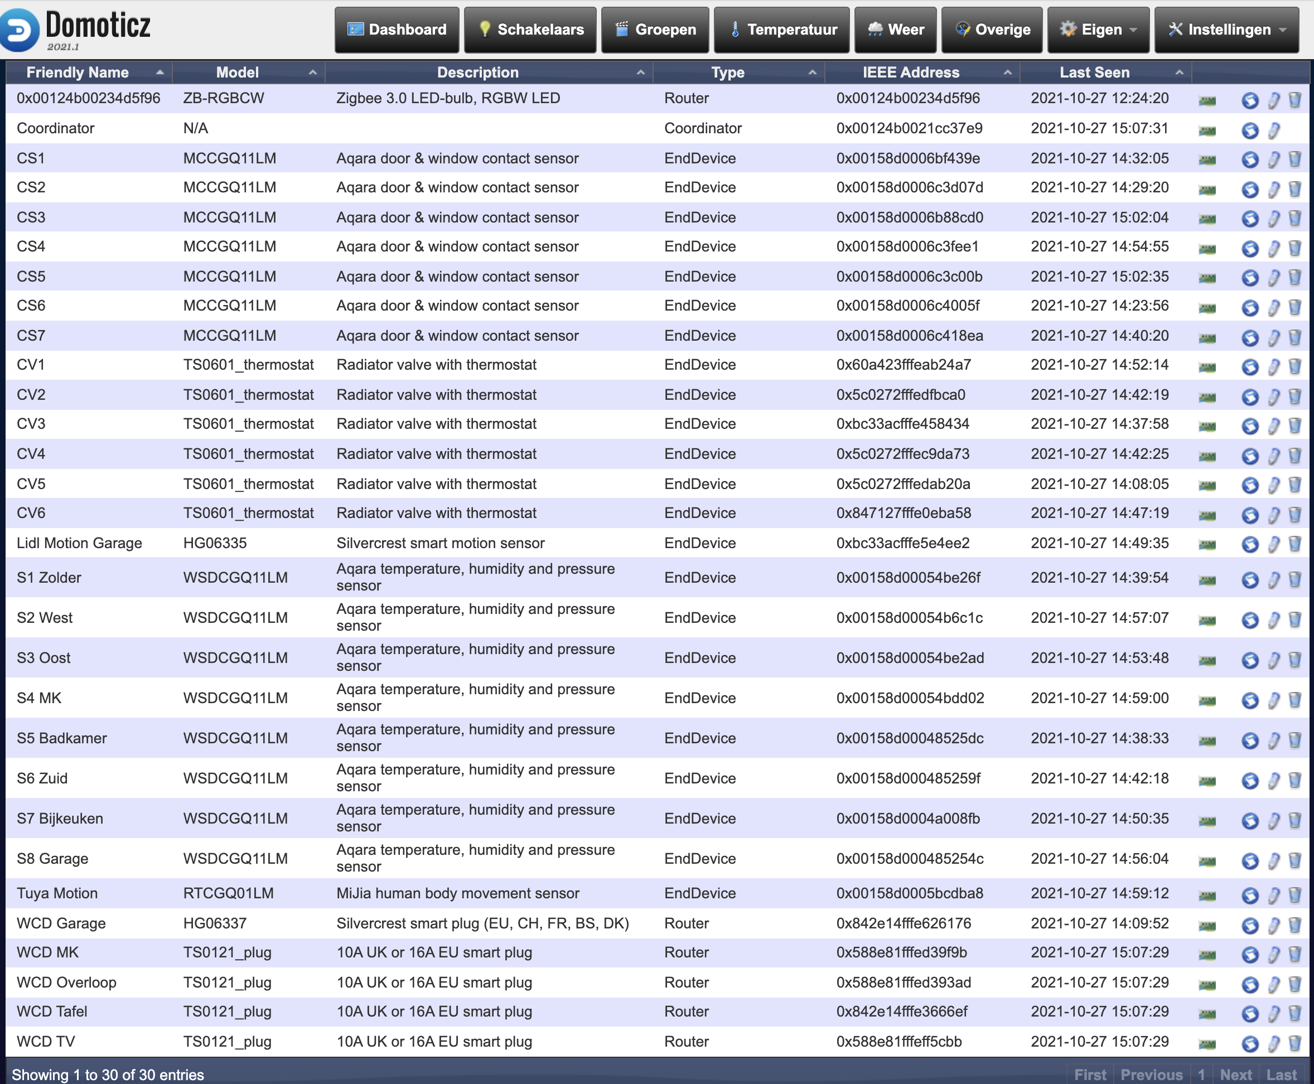Delete S8 Garage using the trash icon
Screen dimensions: 1314x1084
(1294, 860)
